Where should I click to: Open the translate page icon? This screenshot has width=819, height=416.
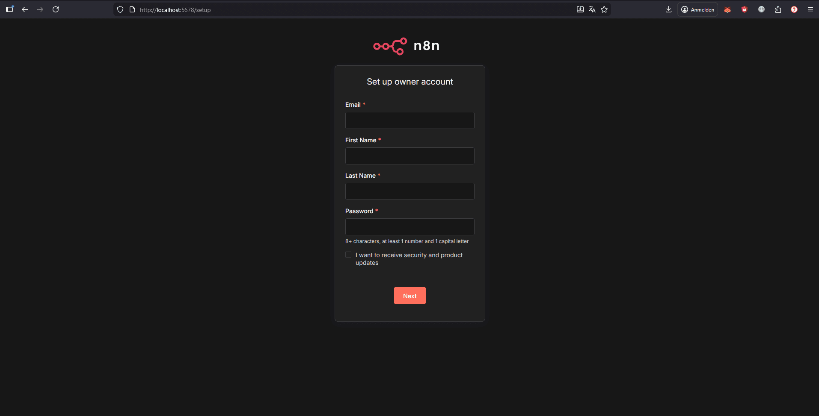(x=592, y=9)
